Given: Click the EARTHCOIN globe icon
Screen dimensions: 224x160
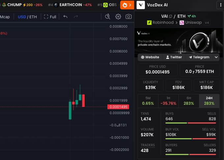Looking at the screenshot, I should pos(56,5).
